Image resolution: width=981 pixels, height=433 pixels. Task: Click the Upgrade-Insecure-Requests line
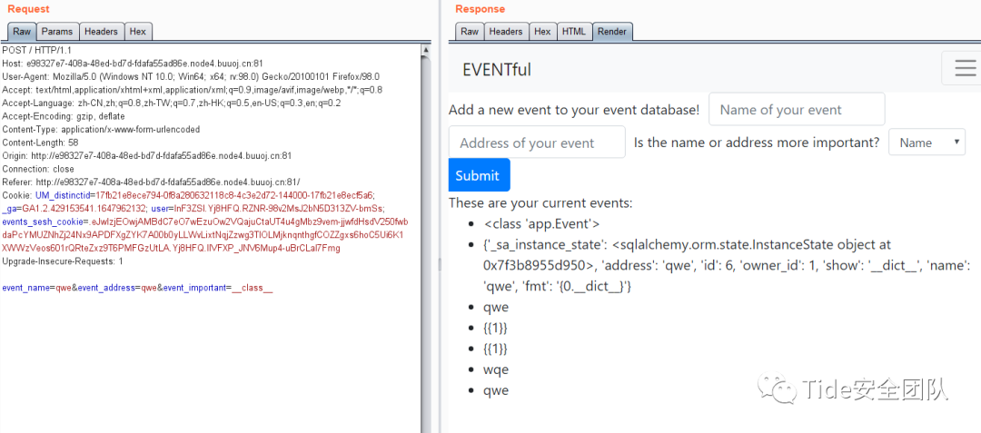click(x=63, y=261)
